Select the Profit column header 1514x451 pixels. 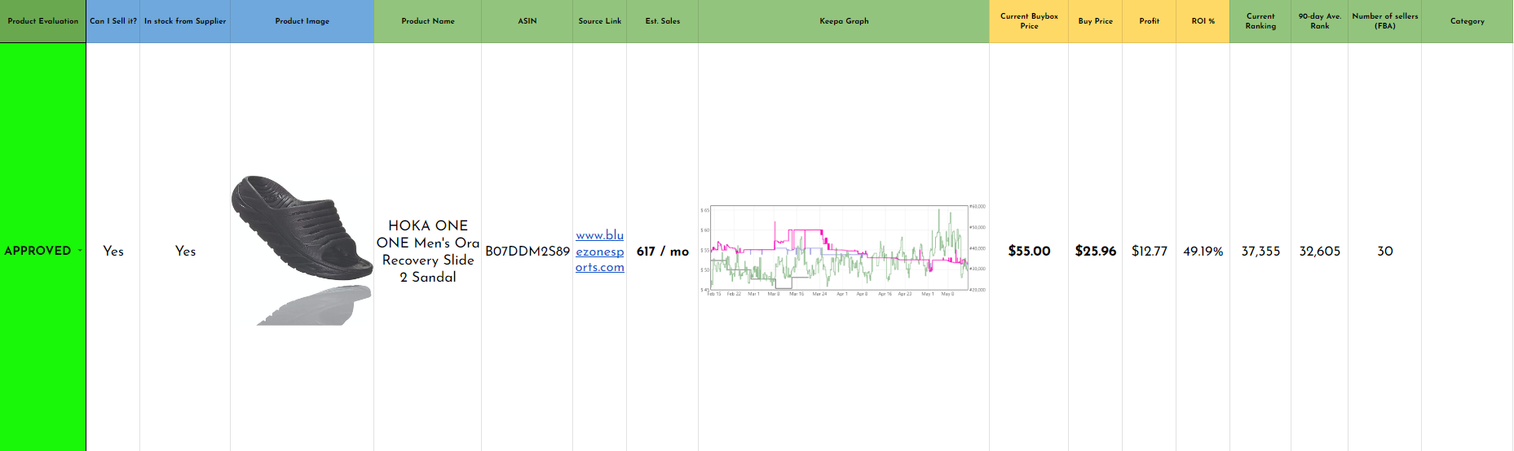(1150, 21)
